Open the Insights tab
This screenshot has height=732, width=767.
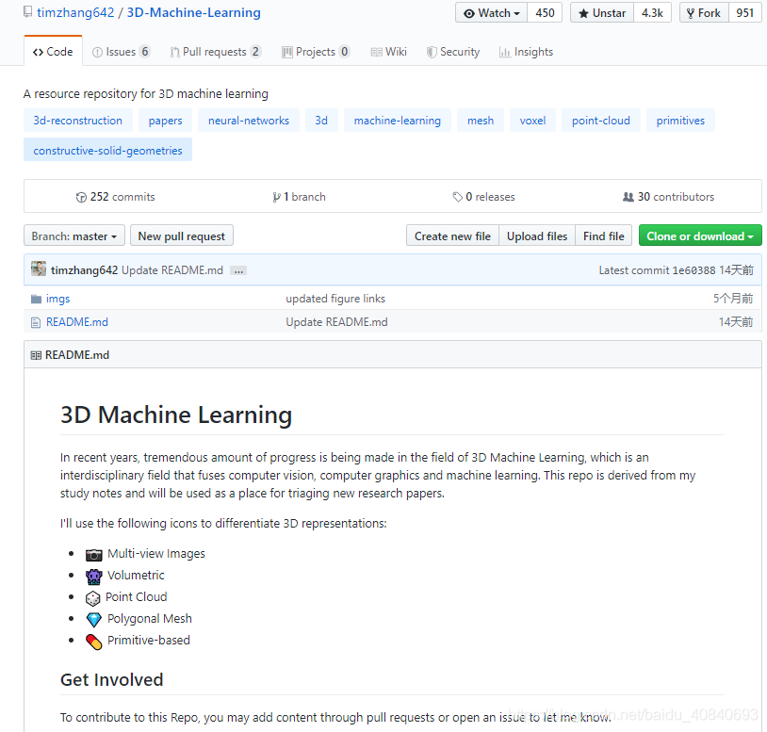(x=526, y=51)
